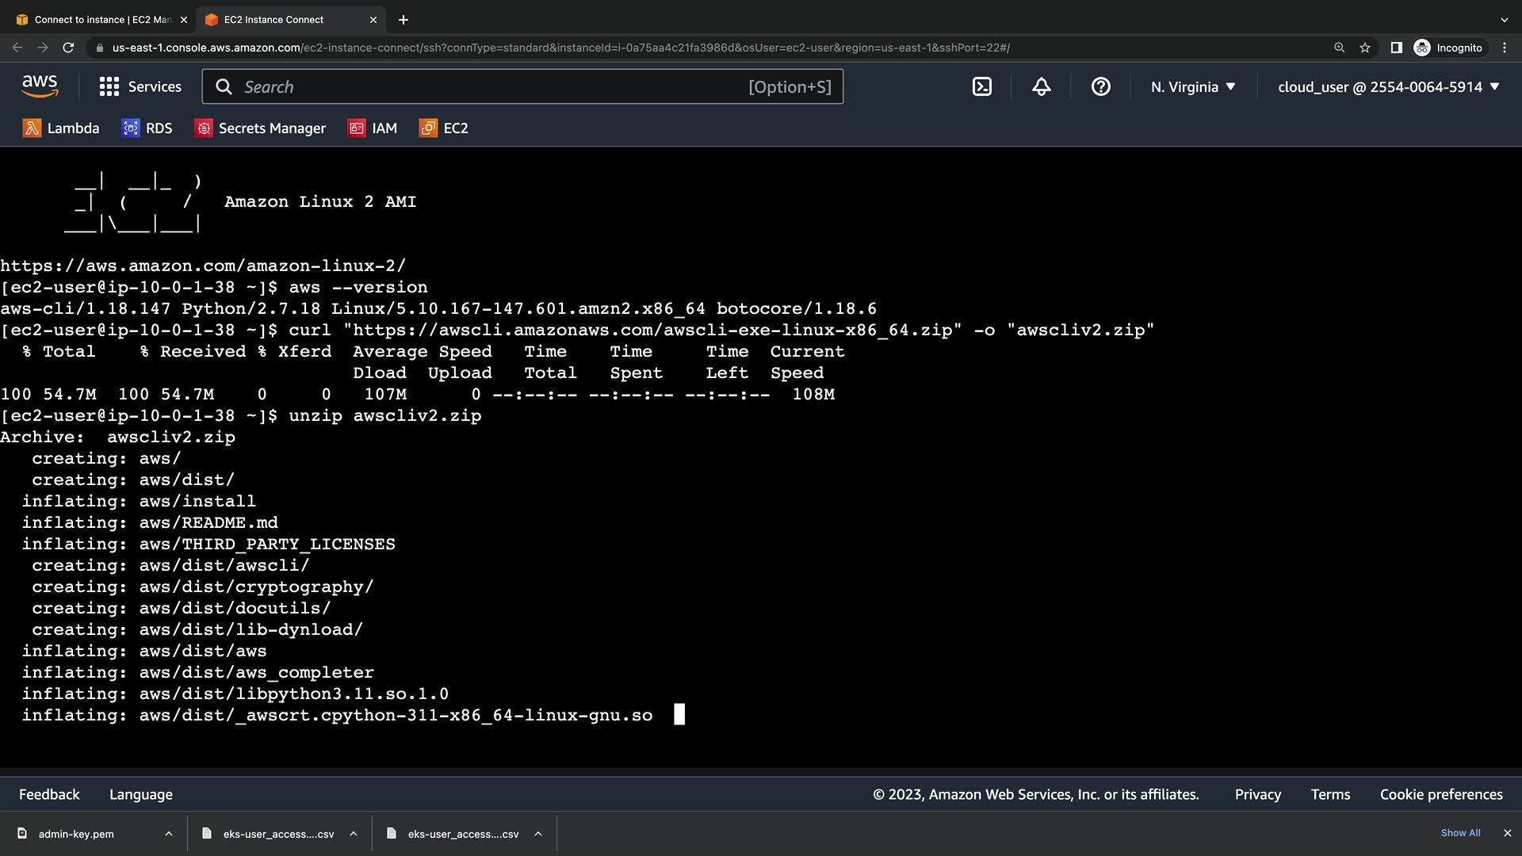Viewport: 1522px width, 856px height.
Task: Switch to Connect to instance tab
Action: point(102,20)
